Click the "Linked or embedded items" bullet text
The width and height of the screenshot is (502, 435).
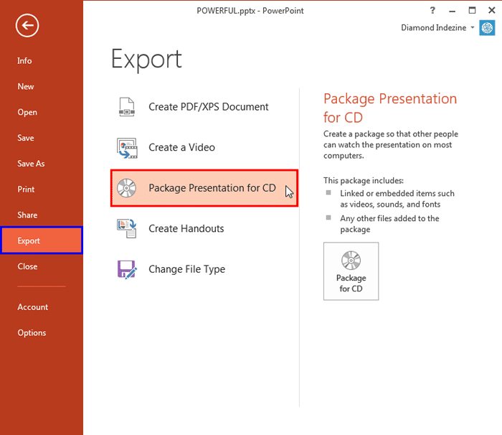397,199
